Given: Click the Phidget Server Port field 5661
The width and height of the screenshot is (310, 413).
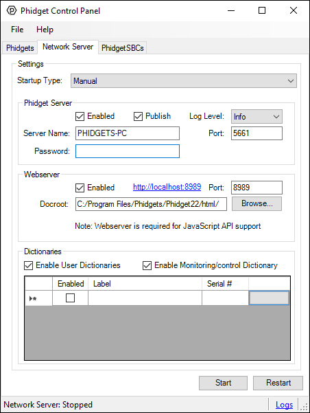Looking at the screenshot, I should point(257,133).
